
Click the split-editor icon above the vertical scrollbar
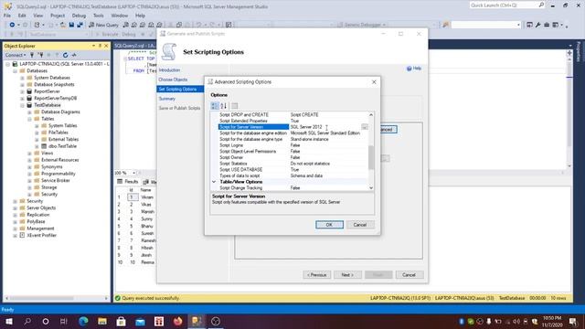[569, 53]
